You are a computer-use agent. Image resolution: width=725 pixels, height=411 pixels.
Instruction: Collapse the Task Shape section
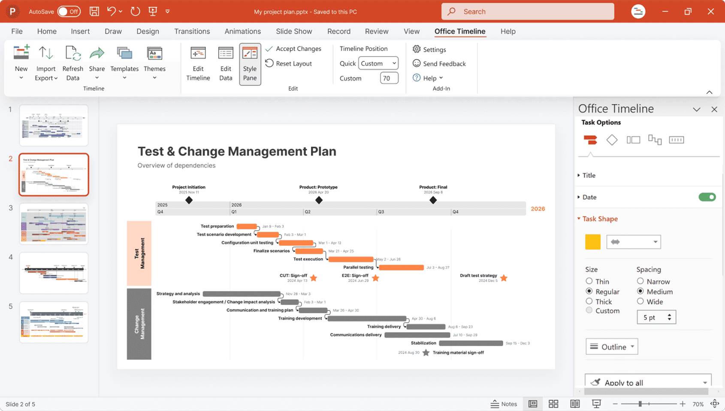[x=597, y=219]
